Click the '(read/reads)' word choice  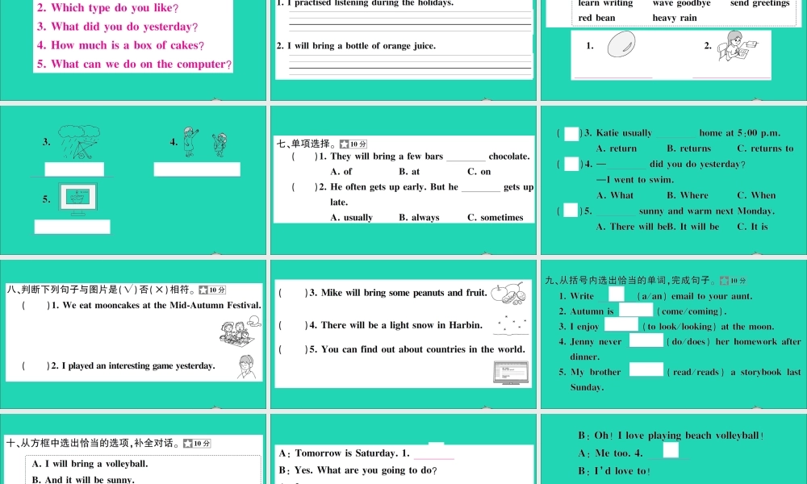[x=696, y=373]
